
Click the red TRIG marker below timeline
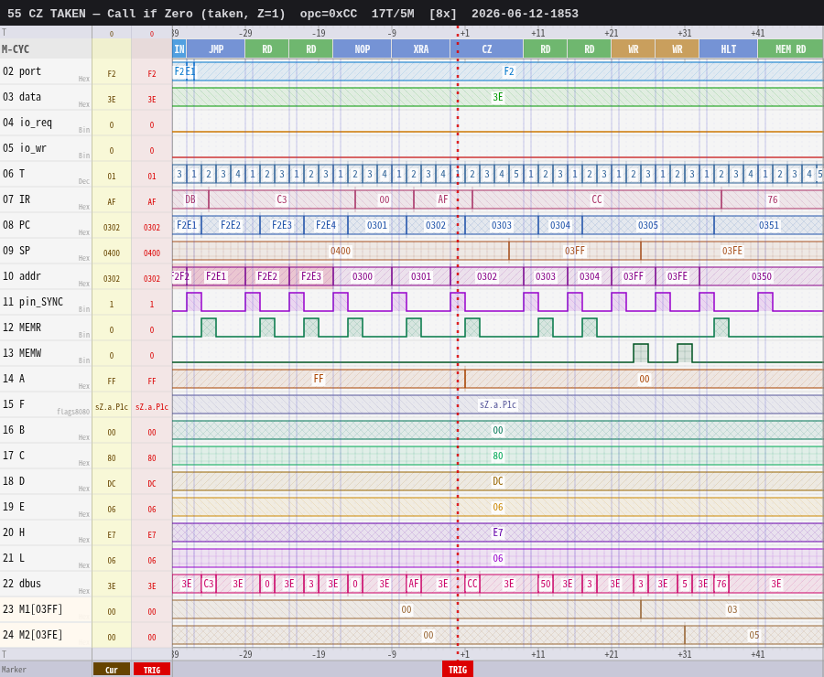(x=458, y=670)
